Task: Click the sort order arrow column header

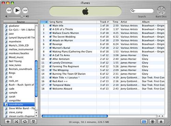Action: pos(44,22)
